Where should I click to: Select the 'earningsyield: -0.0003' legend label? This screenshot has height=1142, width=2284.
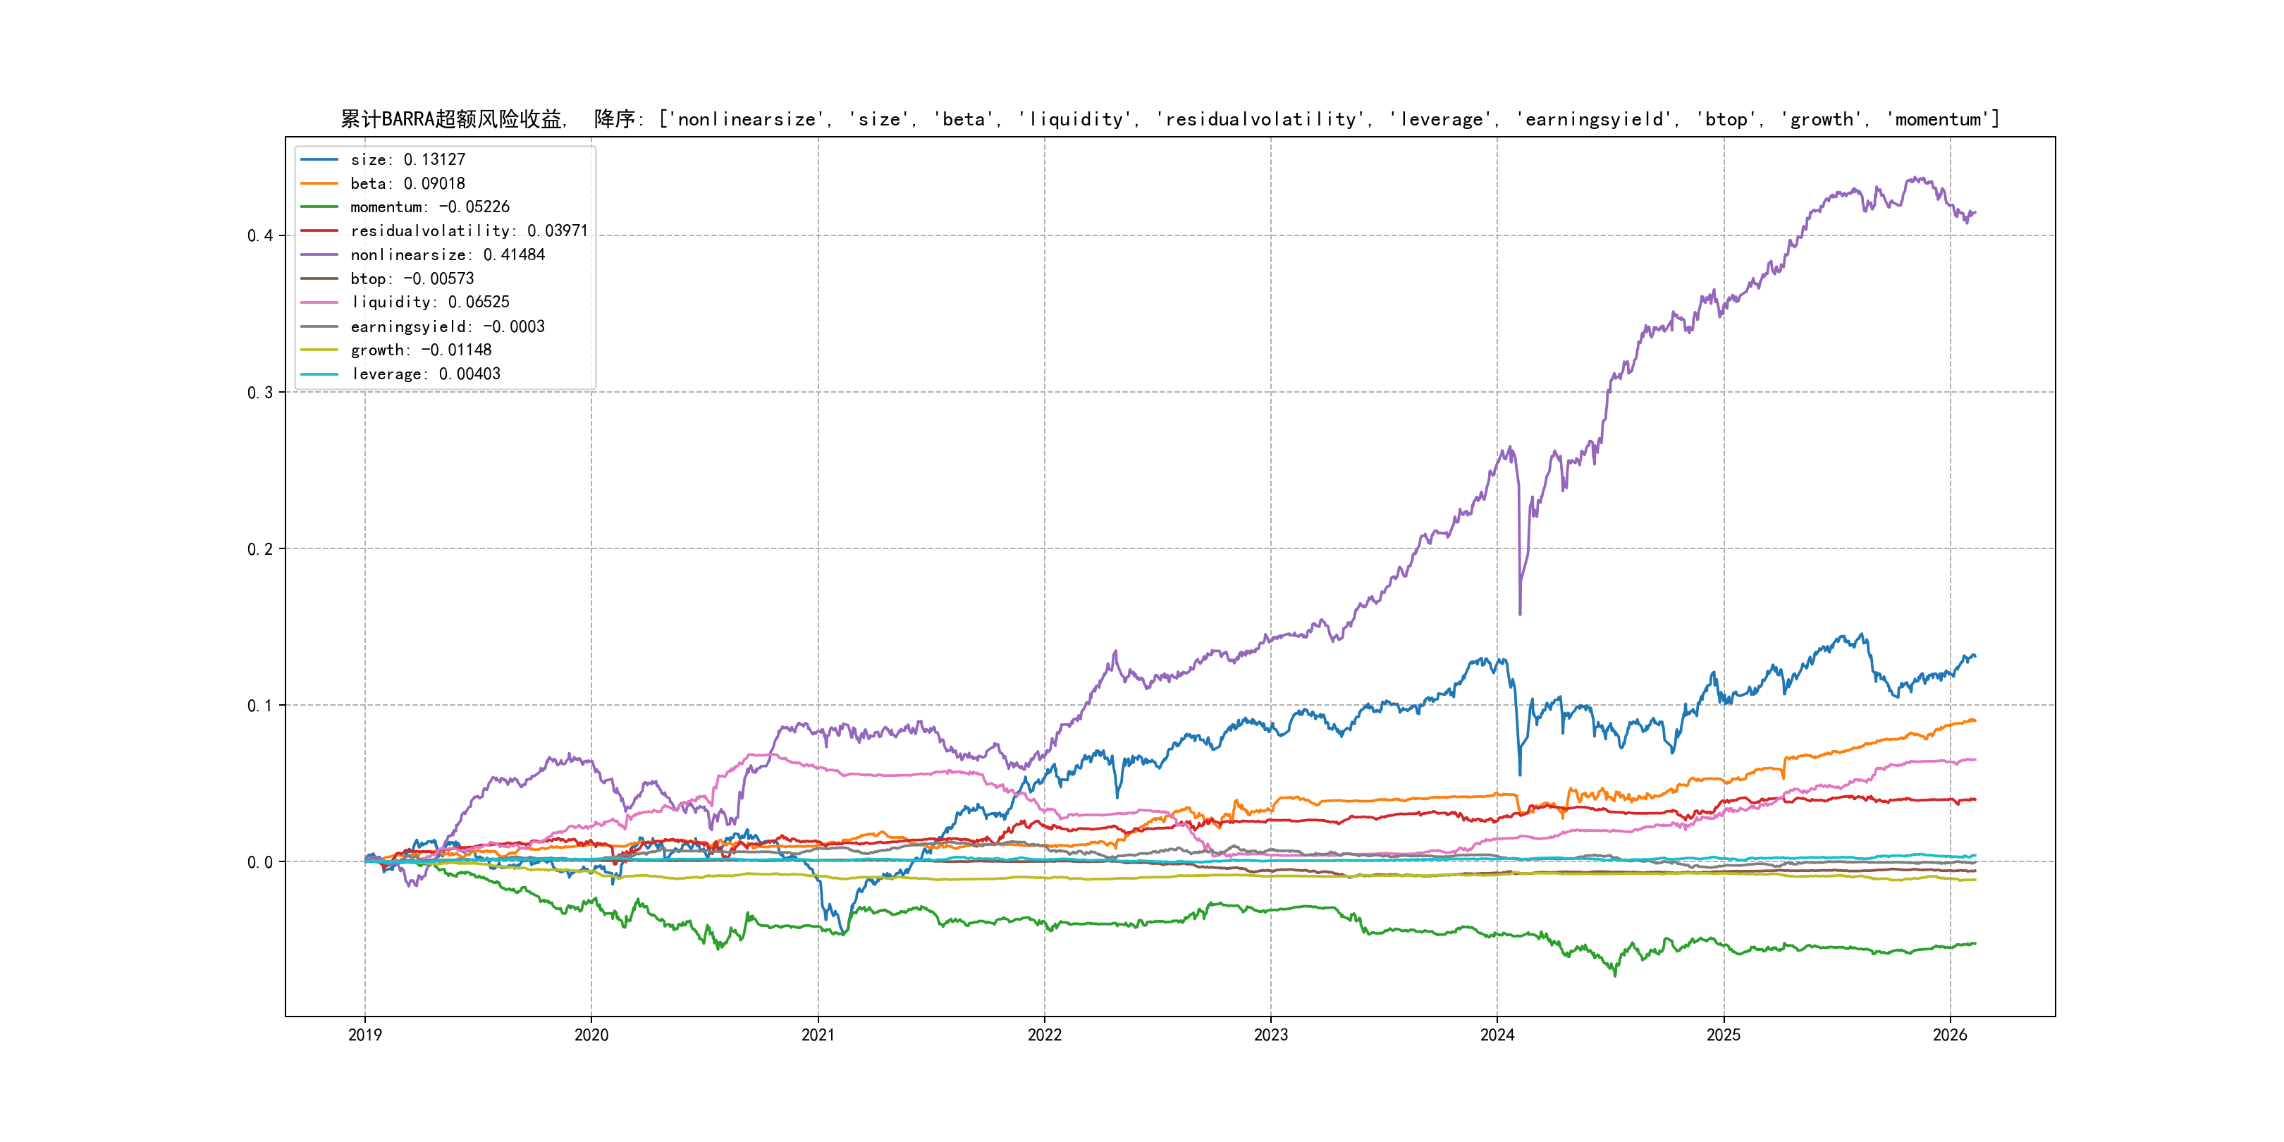click(x=448, y=326)
